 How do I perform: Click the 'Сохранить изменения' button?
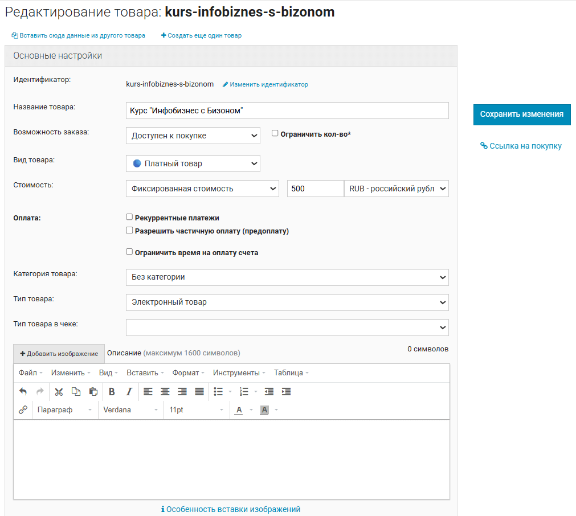tap(521, 114)
